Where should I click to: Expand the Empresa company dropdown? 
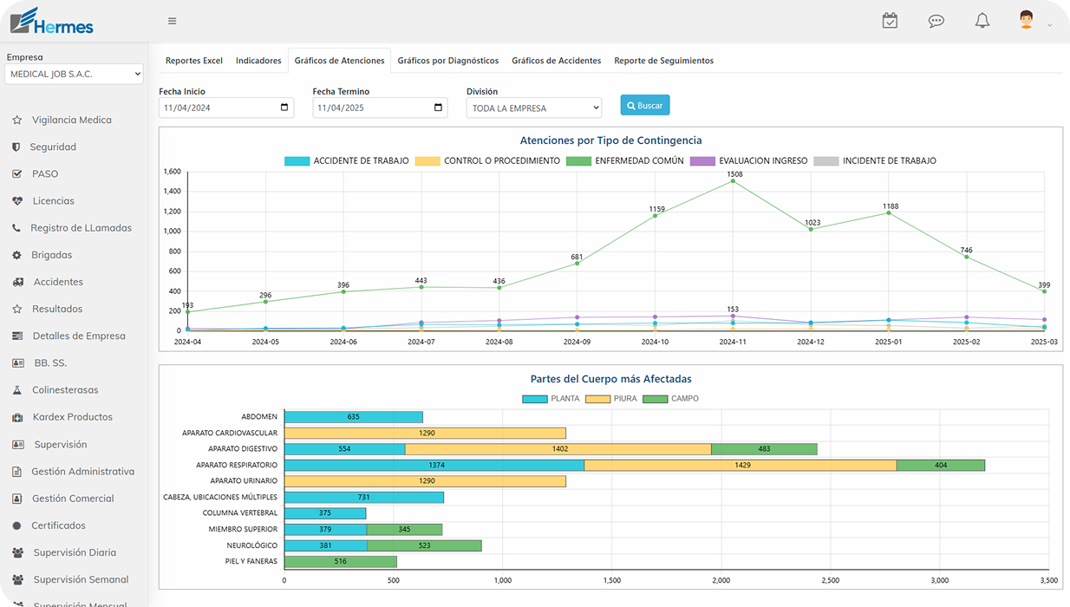pyautogui.click(x=74, y=75)
